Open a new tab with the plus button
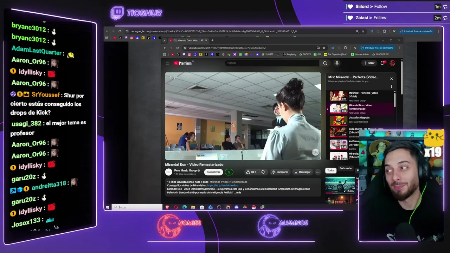 (x=212, y=40)
